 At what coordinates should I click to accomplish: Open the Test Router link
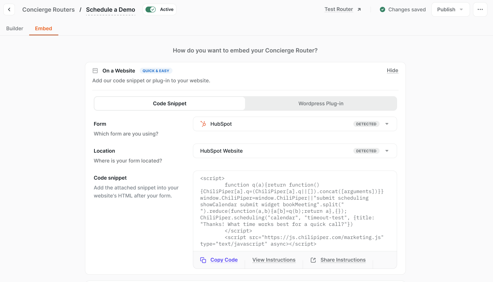[x=339, y=9]
